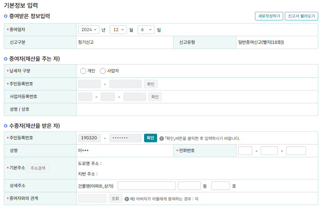Click the 증여자와의 관계 input field

point(92,198)
